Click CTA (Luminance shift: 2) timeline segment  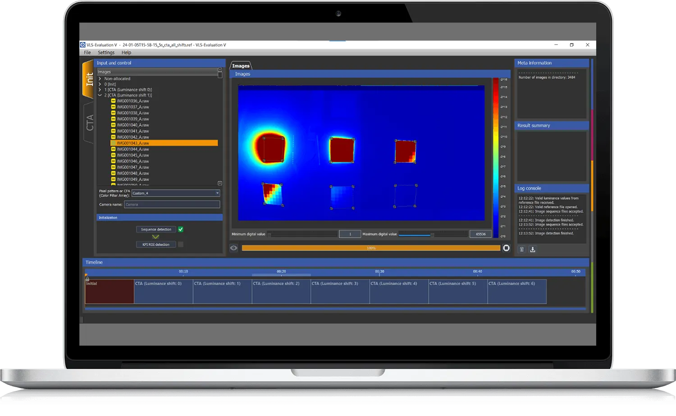point(282,292)
